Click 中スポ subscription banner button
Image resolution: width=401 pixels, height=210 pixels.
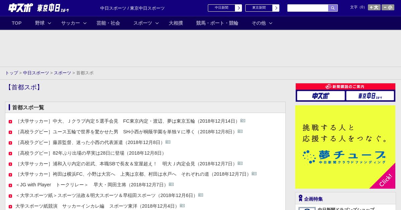click(321, 96)
